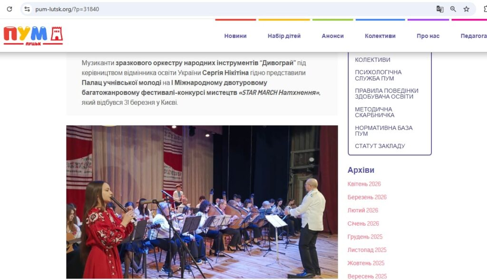Image resolution: width=487 pixels, height=280 pixels.
Task: Click the ПУМ Луцьк logo
Action: pos(33,36)
